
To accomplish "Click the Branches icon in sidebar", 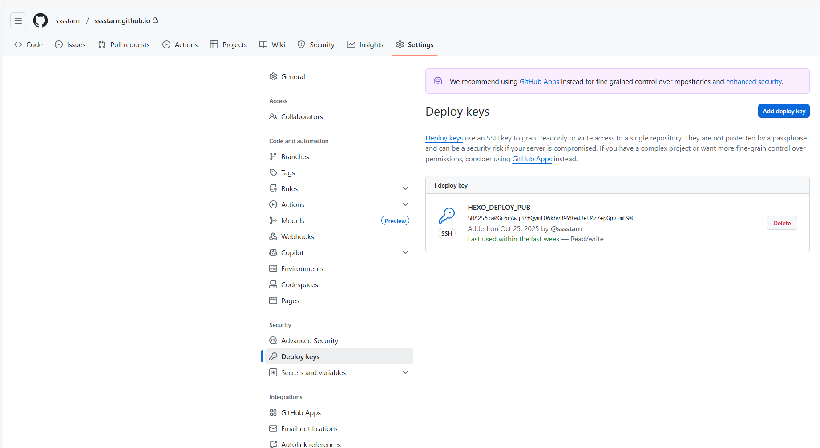I will coord(273,156).
